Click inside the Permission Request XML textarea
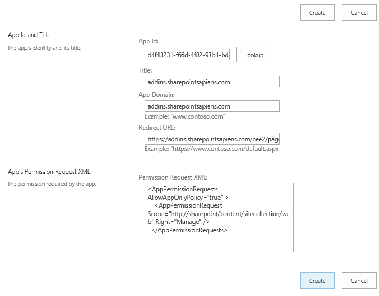 click(219, 217)
